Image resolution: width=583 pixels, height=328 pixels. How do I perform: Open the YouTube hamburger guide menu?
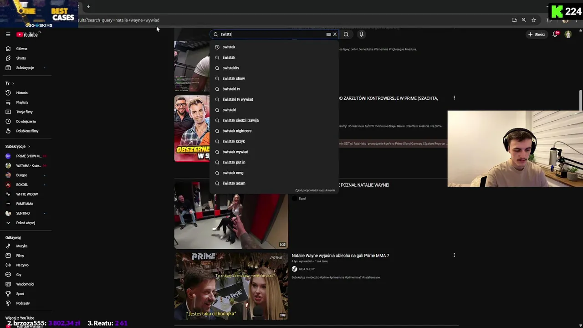8,35
